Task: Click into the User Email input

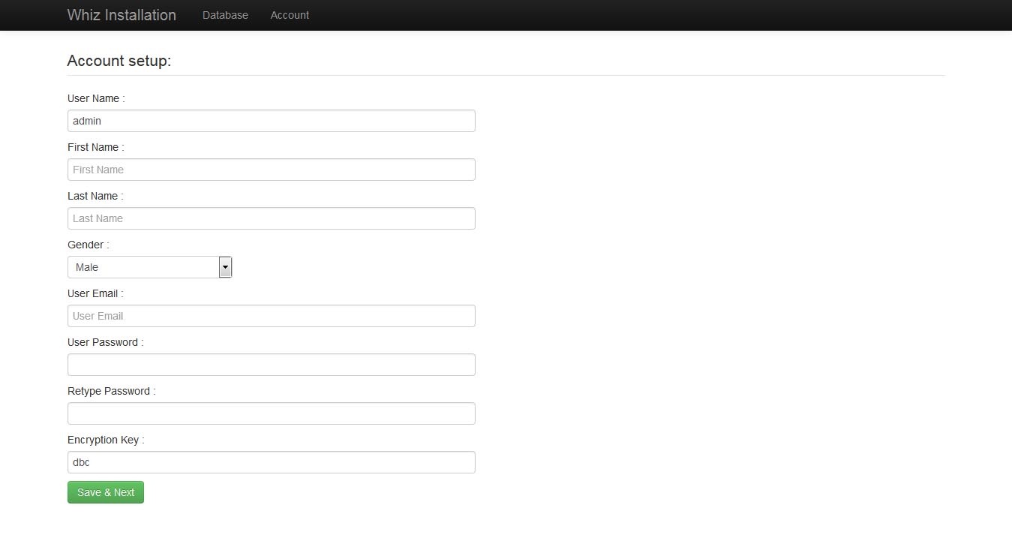Action: 272,316
